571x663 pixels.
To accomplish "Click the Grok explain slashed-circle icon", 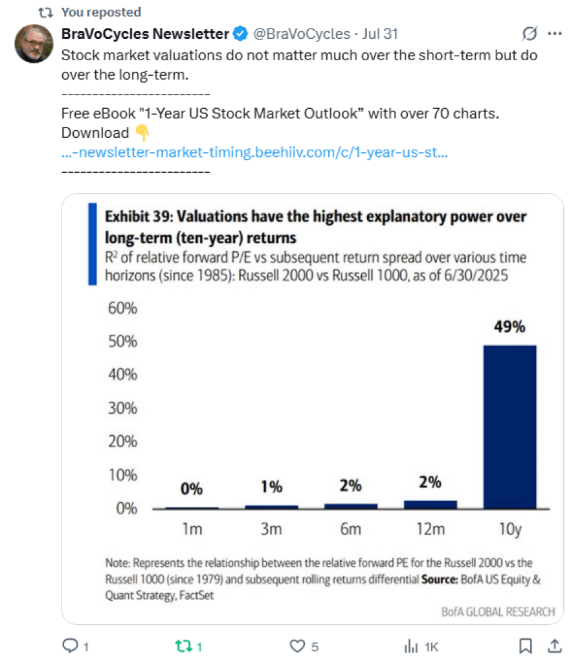I will (529, 34).
